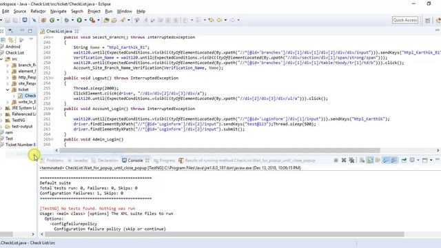The height and width of the screenshot is (248, 441).
Task: Switch to the Javadoc tab
Action: 78,161
